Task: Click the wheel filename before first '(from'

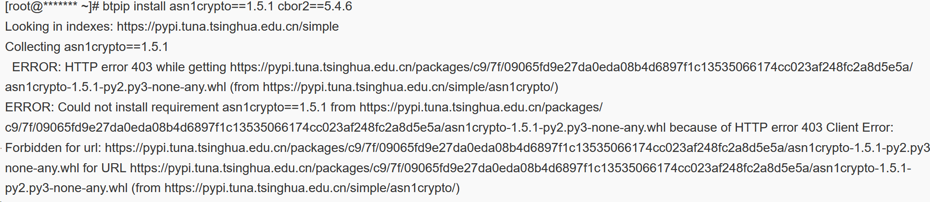Action: (115, 87)
